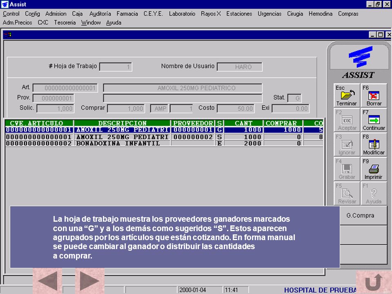Click the F6 Borrar delete icon
Viewport: 392px width, 294px height.
coord(374,95)
